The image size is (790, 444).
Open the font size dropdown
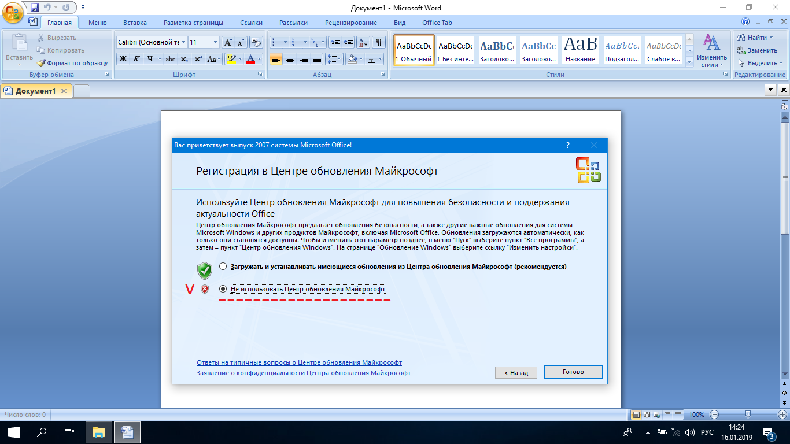coord(215,42)
